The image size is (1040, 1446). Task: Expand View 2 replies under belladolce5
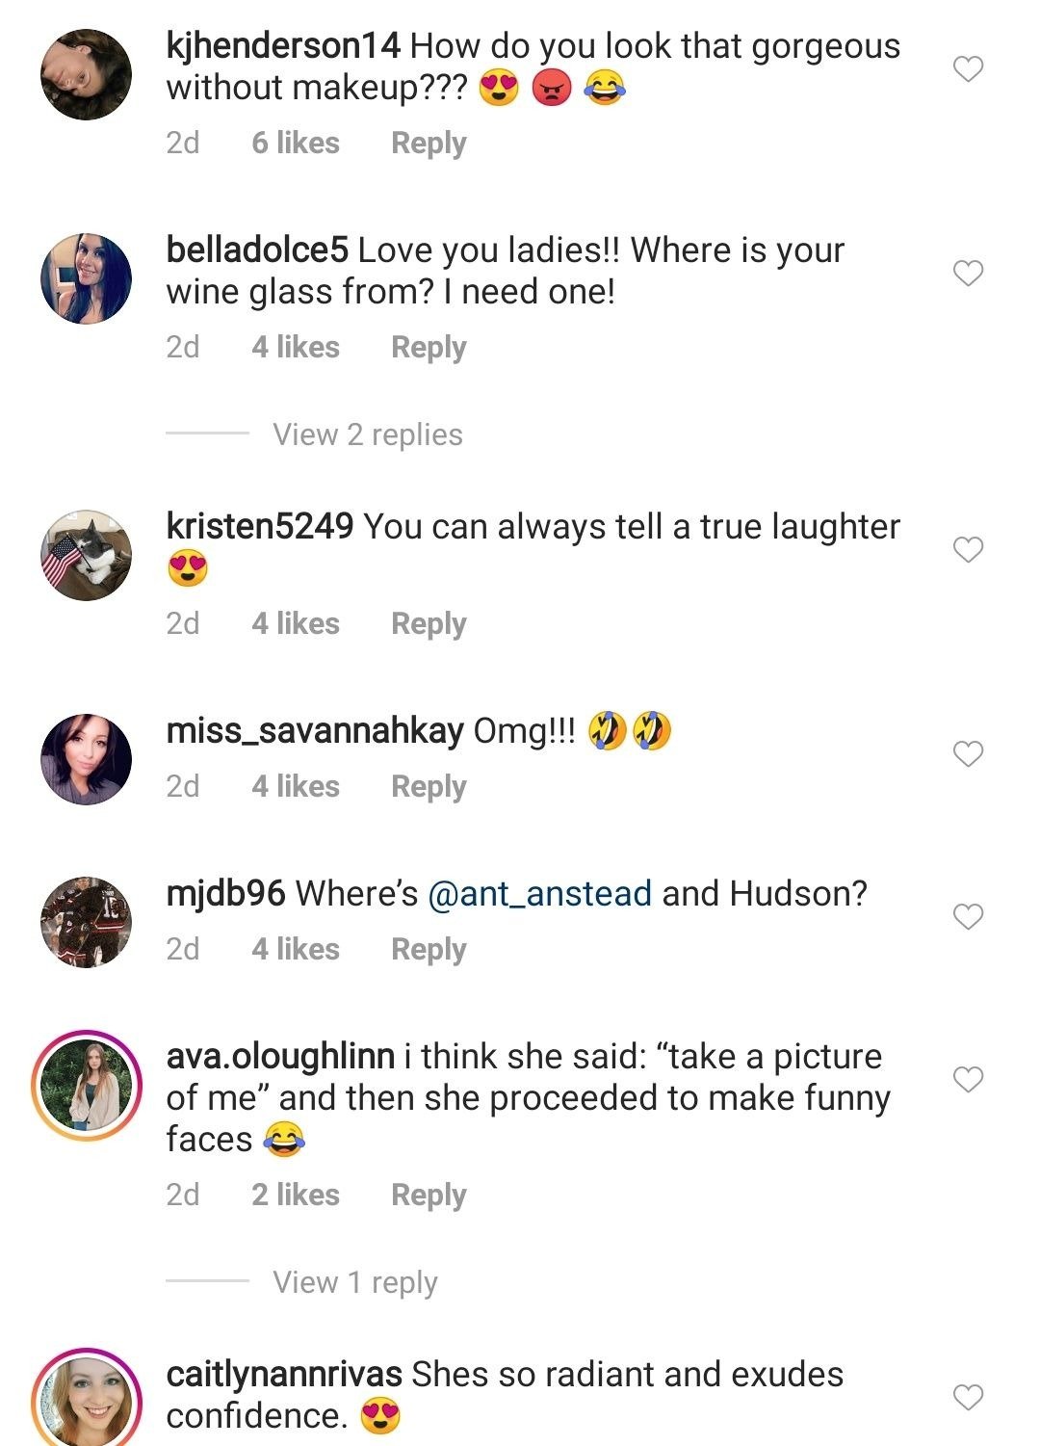pos(367,434)
